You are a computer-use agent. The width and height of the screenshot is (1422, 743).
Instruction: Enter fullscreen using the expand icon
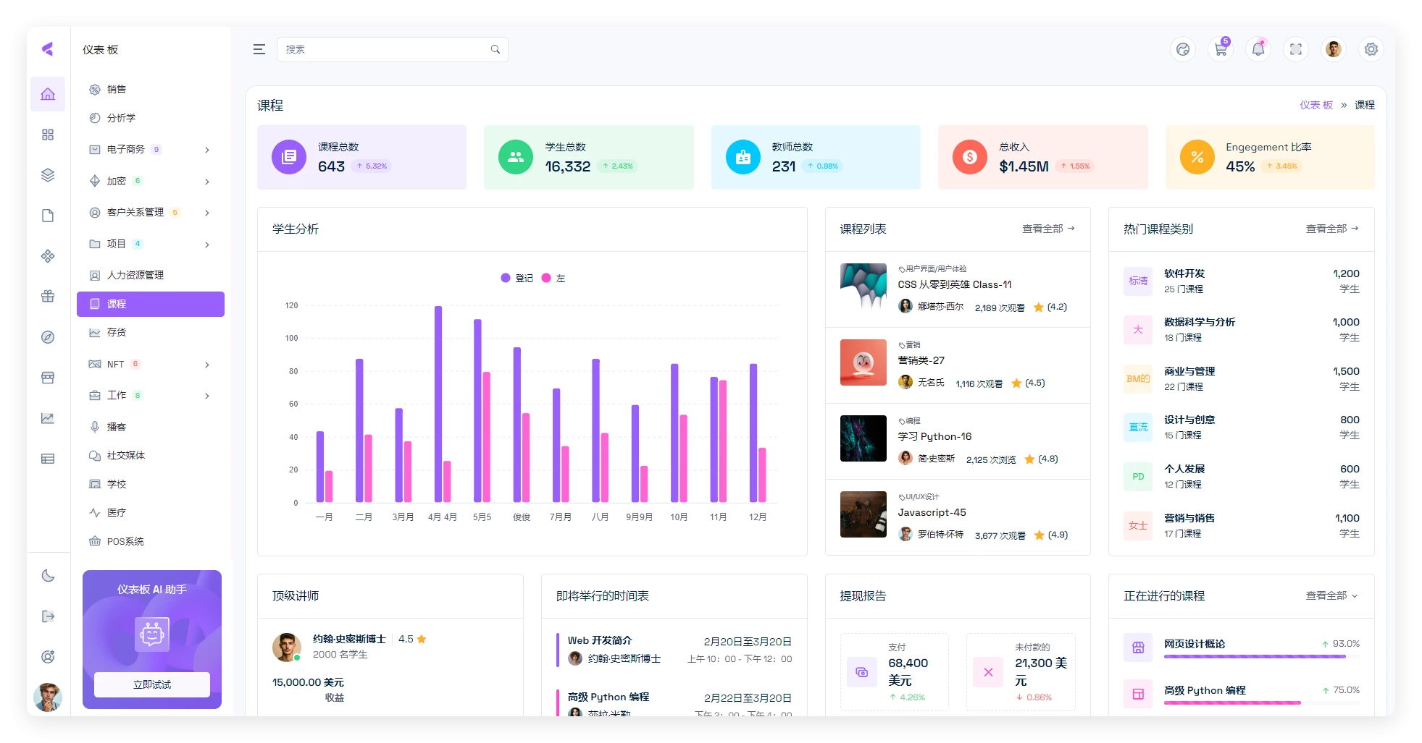point(1296,49)
